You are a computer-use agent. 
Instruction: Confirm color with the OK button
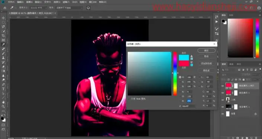pyautogui.click(x=206, y=51)
